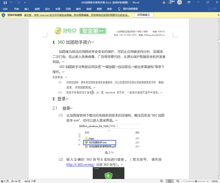Viewport: 220px width, 183px height.
Task: Maximize the Word window
Action: coord(208,2)
